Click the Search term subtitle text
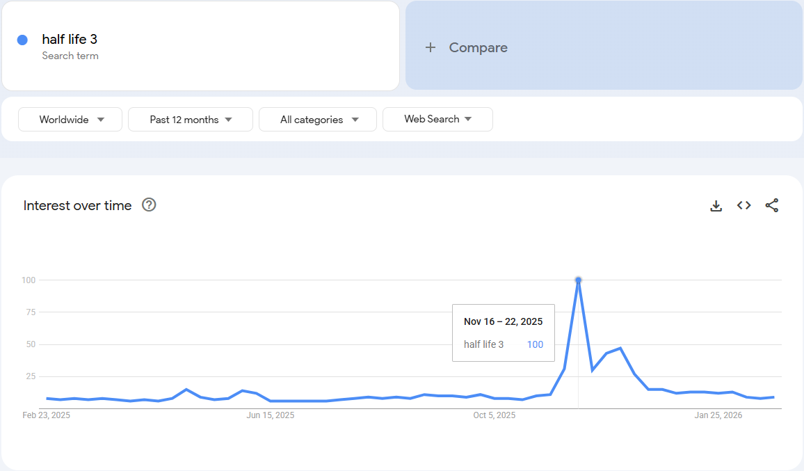 tap(70, 56)
